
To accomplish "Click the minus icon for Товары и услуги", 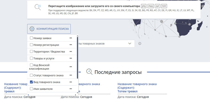I will click(71, 58).
